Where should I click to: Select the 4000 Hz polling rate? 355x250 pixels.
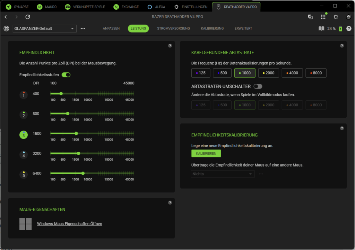pyautogui.click(x=292, y=73)
